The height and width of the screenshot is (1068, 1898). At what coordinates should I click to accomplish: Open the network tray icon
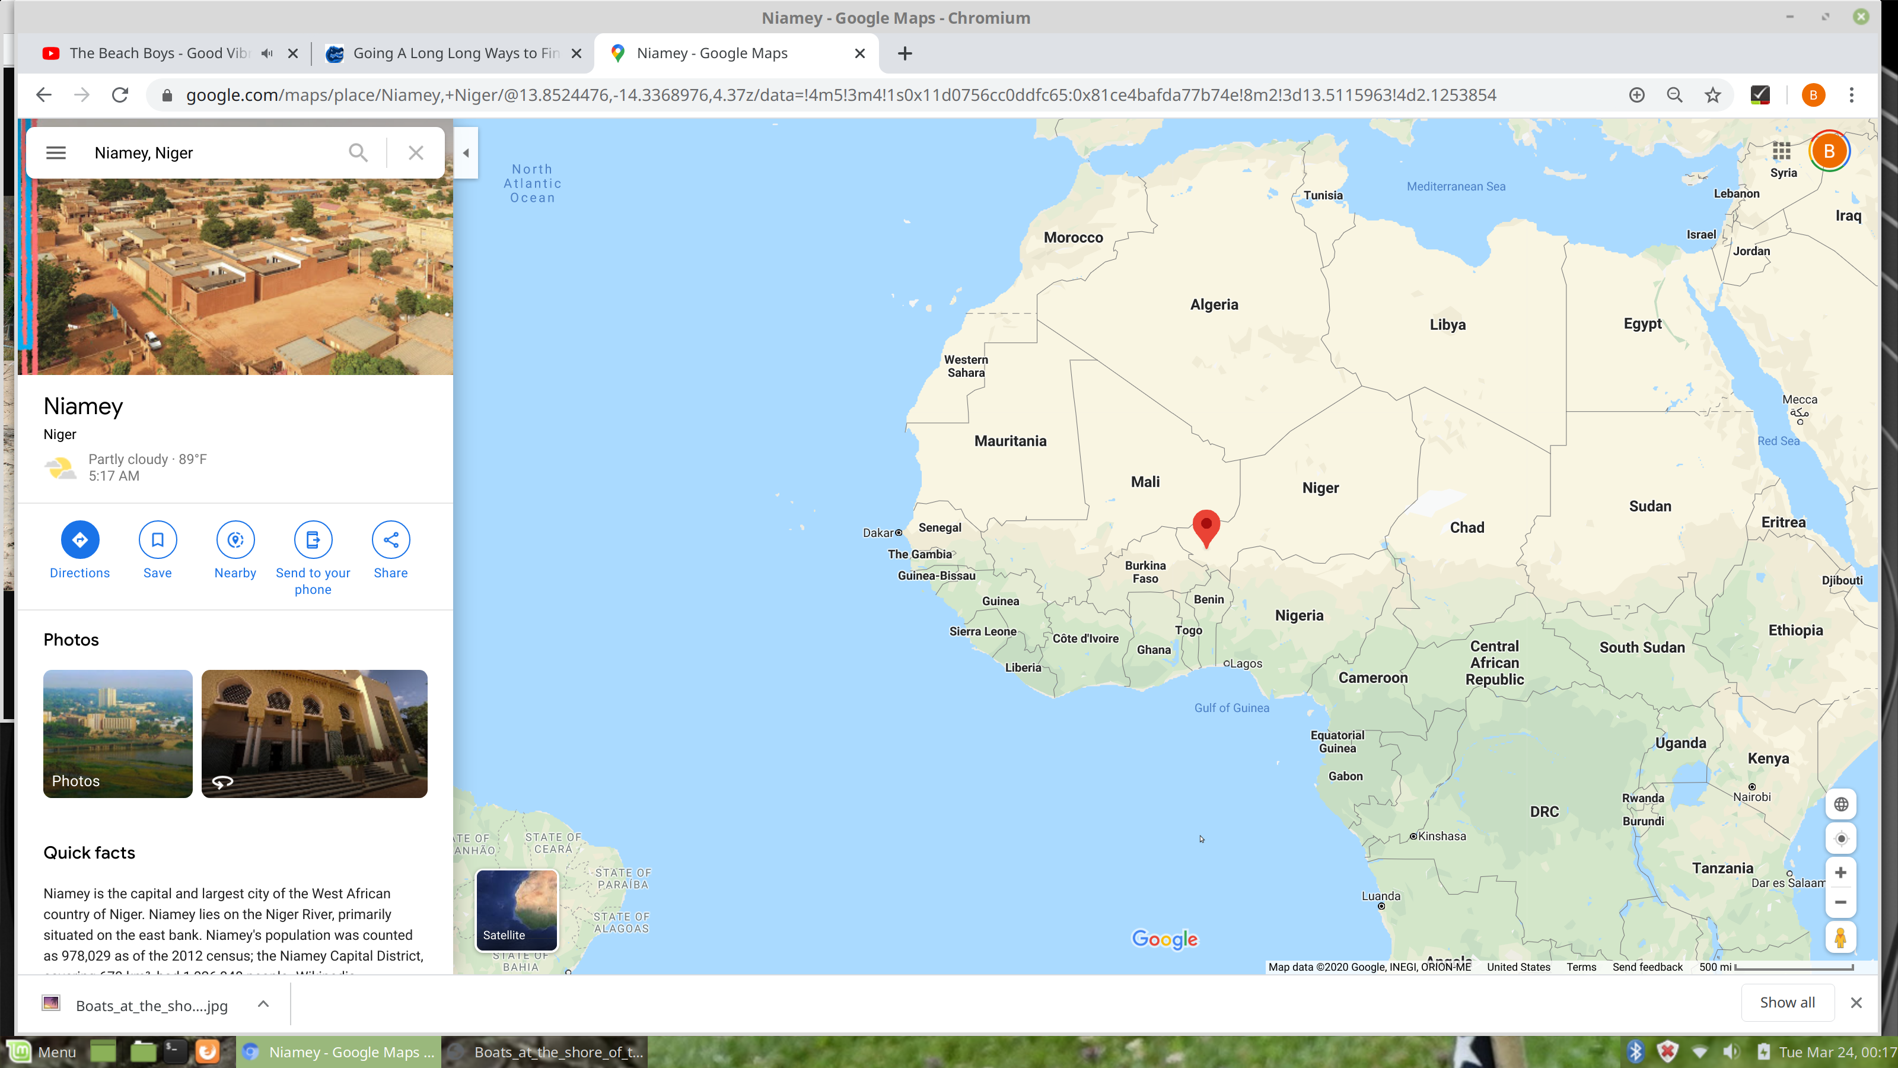pyautogui.click(x=1700, y=1052)
